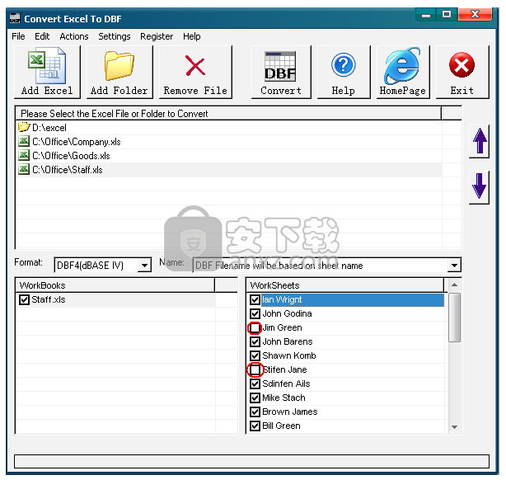Uncheck the Brown James worksheet checkbox
Image resolution: width=506 pixels, height=480 pixels.
point(255,412)
